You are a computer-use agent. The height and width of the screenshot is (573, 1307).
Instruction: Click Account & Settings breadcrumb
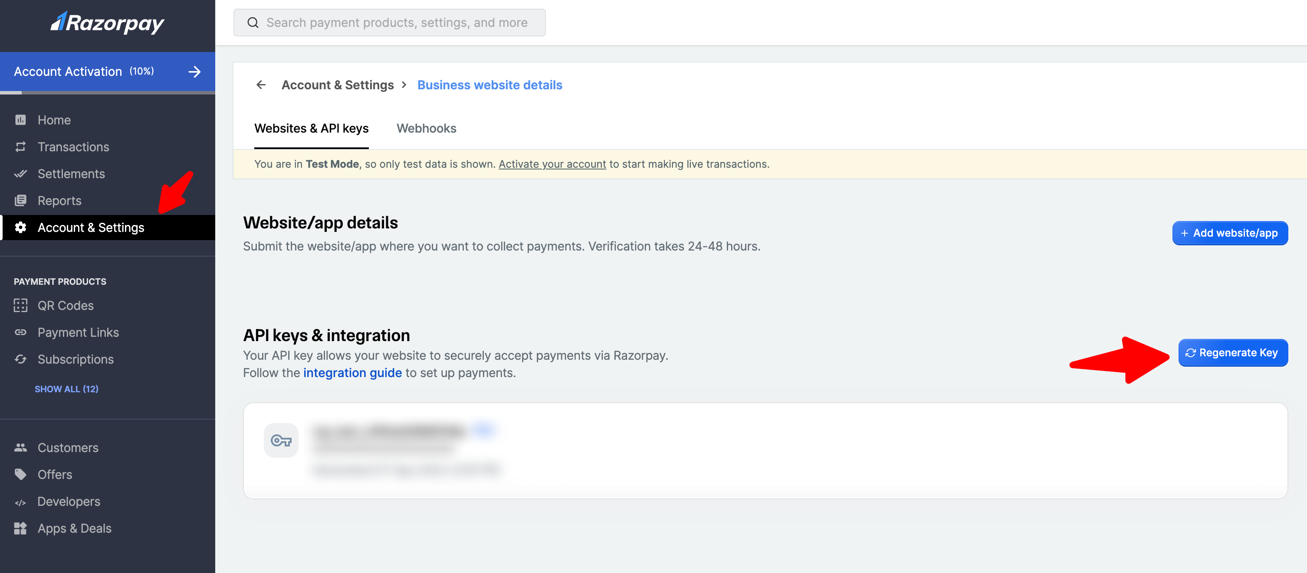pyautogui.click(x=338, y=85)
